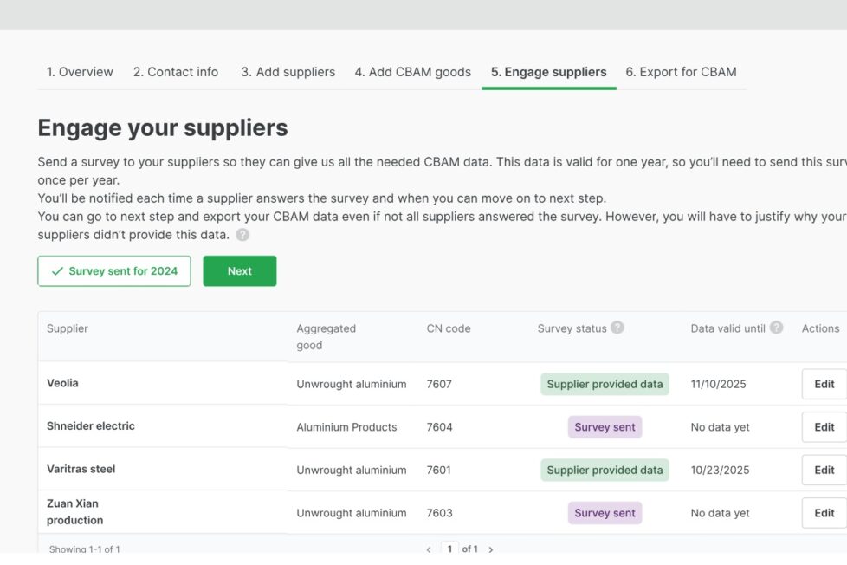Click Data valid until help icon
This screenshot has height=565, width=847.
click(776, 328)
